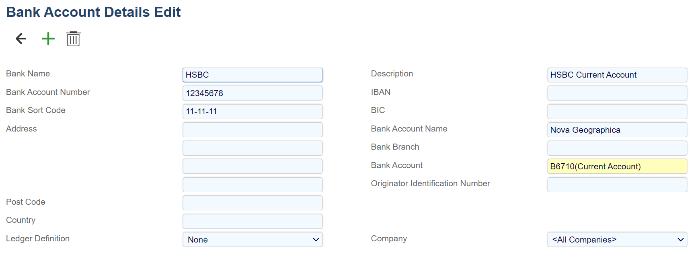Image resolution: width=696 pixels, height=255 pixels.
Task: Click the IBAN input field
Action: coord(617,93)
